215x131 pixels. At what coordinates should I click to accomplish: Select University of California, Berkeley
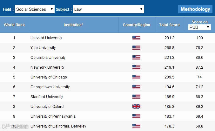[x=58, y=126]
